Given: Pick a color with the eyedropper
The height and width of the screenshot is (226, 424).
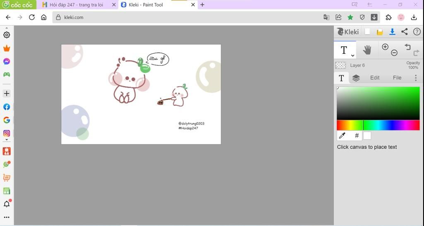Looking at the screenshot, I should 342,136.
